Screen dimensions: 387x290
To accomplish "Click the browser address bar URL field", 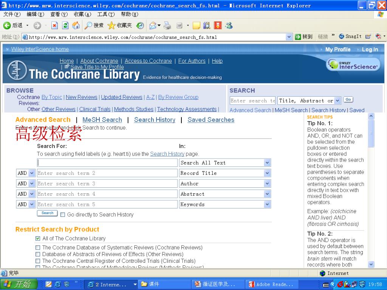I will pyautogui.click(x=157, y=37).
